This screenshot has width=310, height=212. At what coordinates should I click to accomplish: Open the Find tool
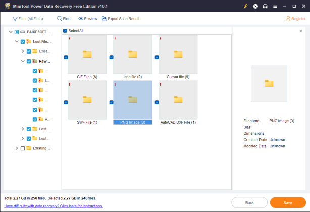click(64, 19)
